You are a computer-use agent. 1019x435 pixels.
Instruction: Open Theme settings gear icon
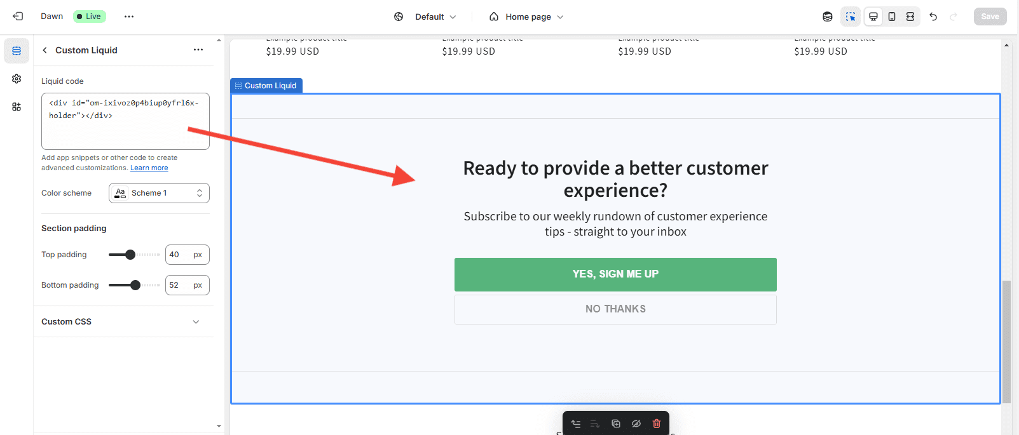17,79
